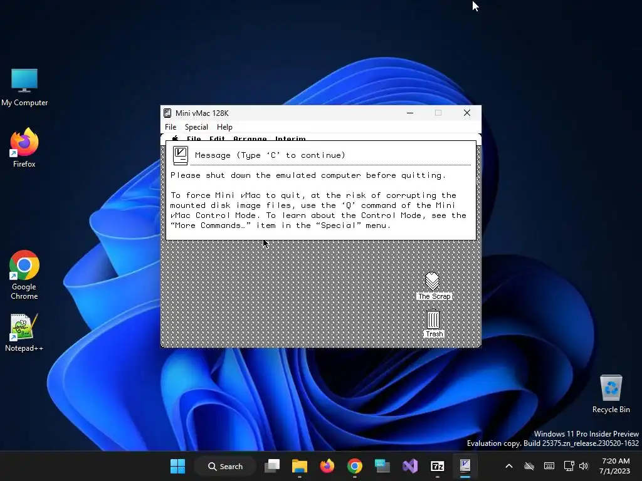Screen dimensions: 642x481
Task: Open the Special menu of Mini vMac
Action: [x=196, y=127]
